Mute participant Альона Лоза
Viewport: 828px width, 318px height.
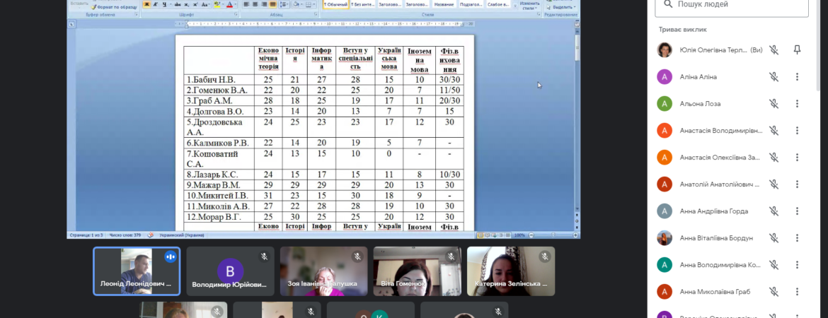[774, 104]
